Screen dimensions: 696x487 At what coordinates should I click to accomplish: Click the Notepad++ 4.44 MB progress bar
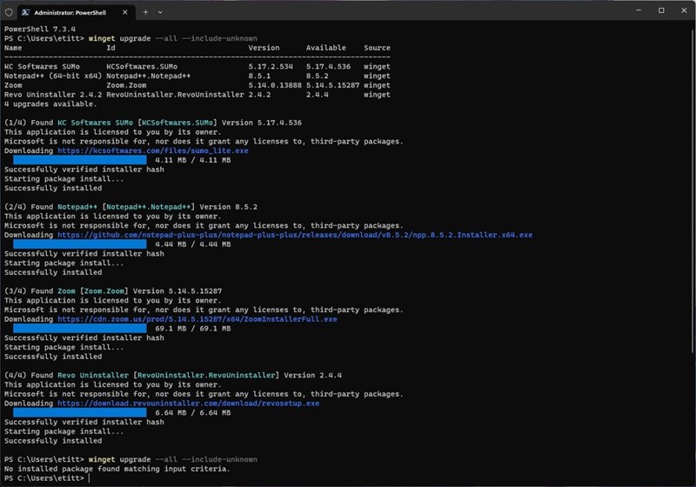(80, 244)
